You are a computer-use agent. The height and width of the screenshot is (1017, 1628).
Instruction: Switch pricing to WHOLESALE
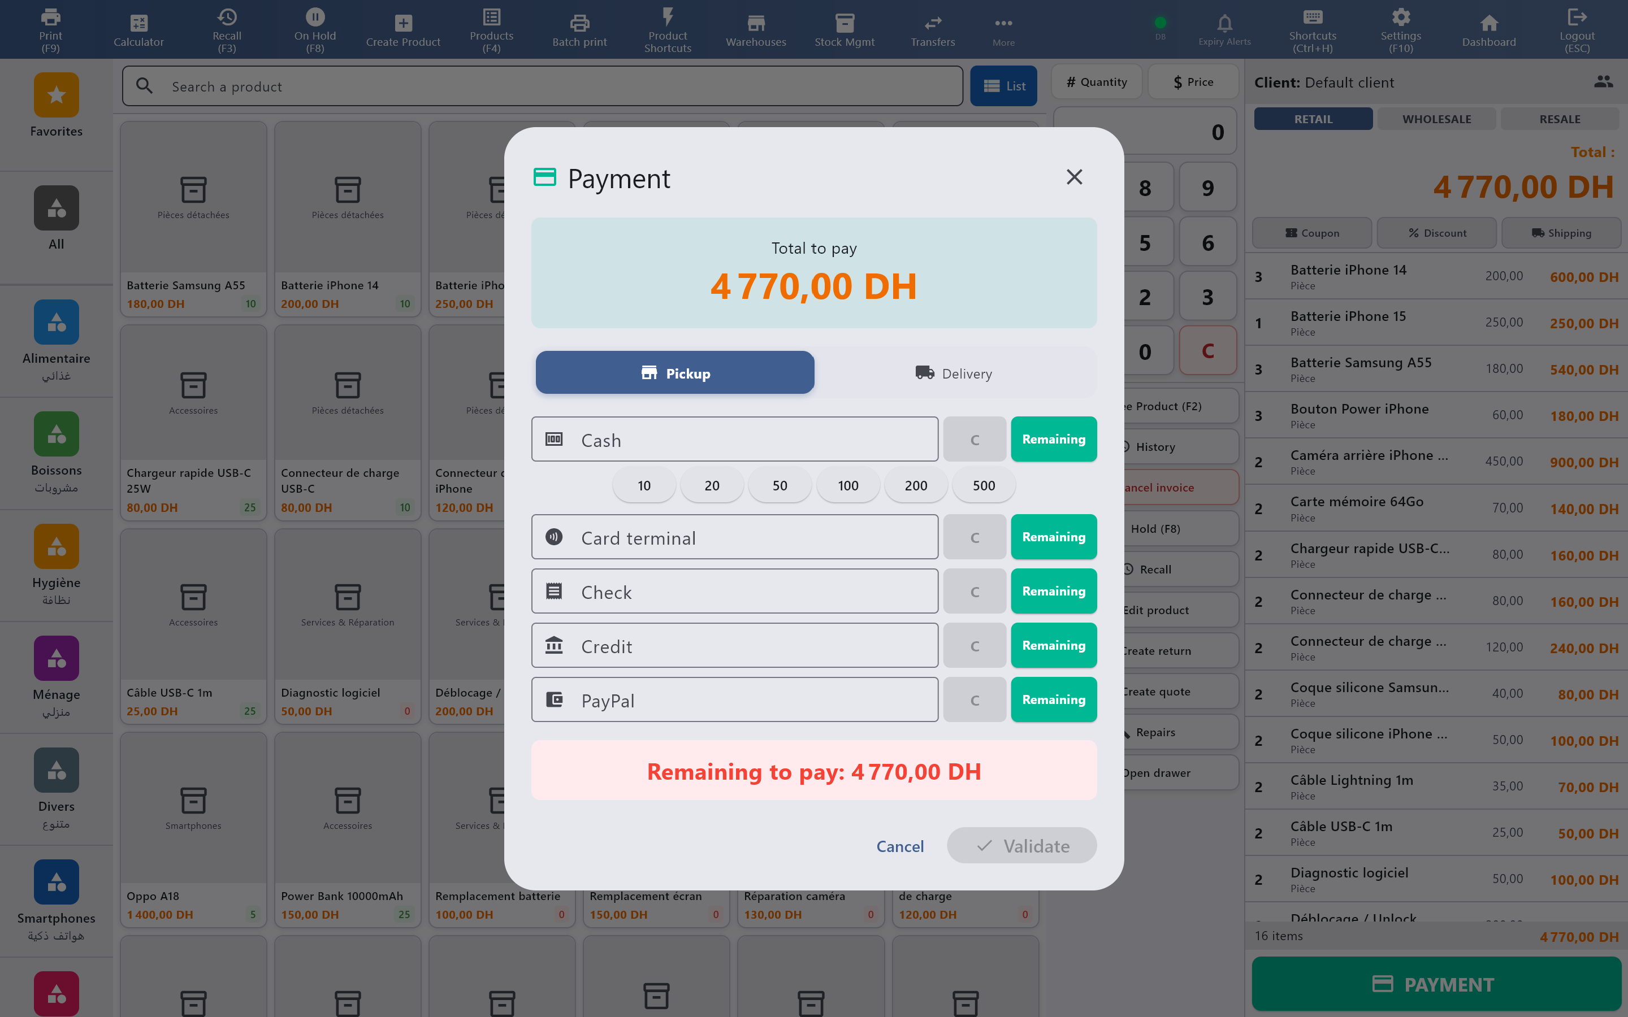pos(1436,119)
